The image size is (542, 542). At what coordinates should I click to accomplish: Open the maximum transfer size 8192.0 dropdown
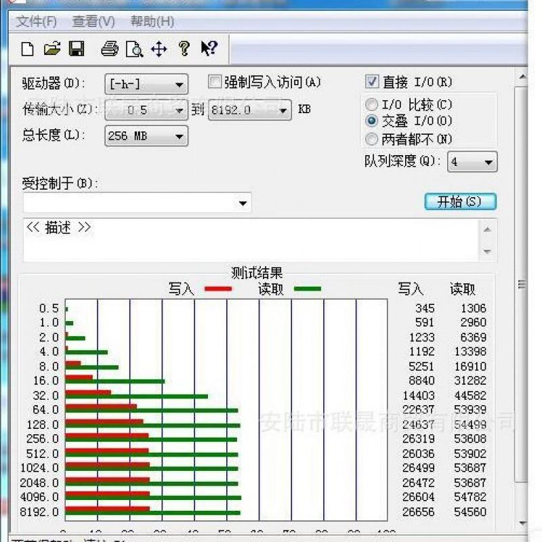(x=249, y=110)
